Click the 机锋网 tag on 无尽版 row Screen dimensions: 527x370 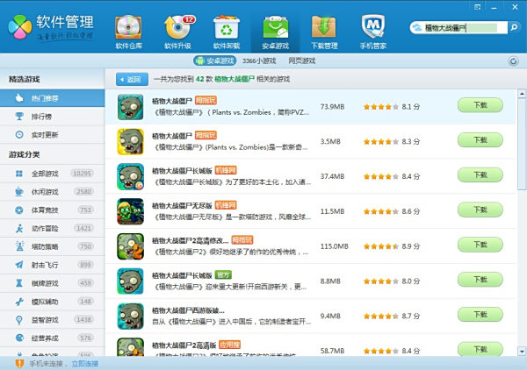click(226, 205)
